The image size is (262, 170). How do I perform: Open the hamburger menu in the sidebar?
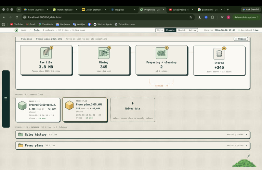pyautogui.click(x=6, y=99)
